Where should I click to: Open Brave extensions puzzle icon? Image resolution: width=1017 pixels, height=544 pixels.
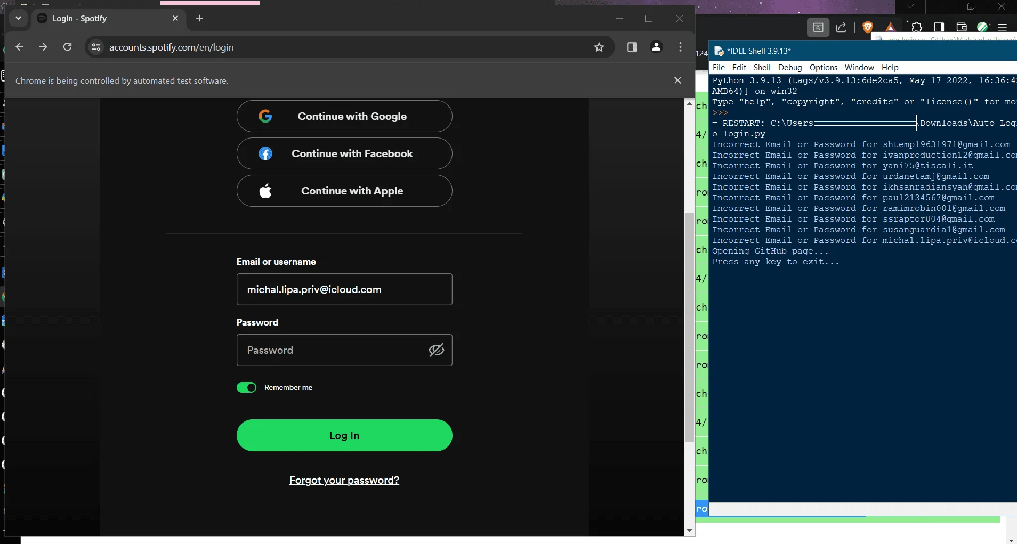pyautogui.click(x=917, y=27)
